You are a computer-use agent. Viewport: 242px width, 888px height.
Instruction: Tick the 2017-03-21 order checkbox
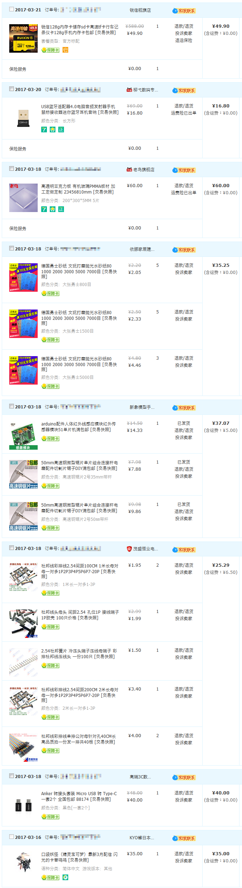pos(12,9)
